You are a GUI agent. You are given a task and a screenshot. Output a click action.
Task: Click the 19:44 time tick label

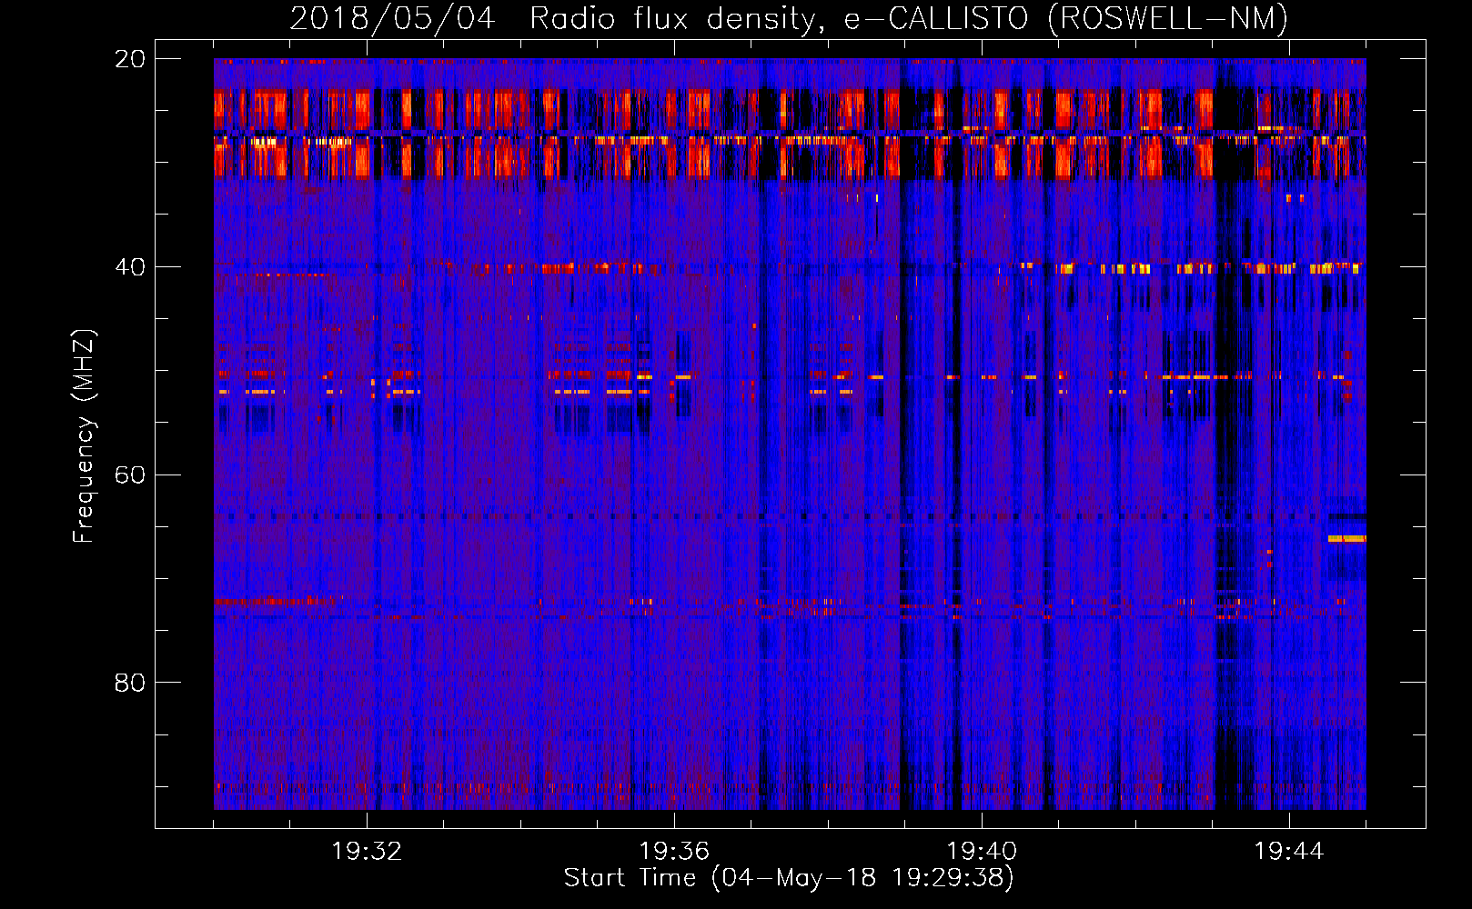coord(1289,852)
